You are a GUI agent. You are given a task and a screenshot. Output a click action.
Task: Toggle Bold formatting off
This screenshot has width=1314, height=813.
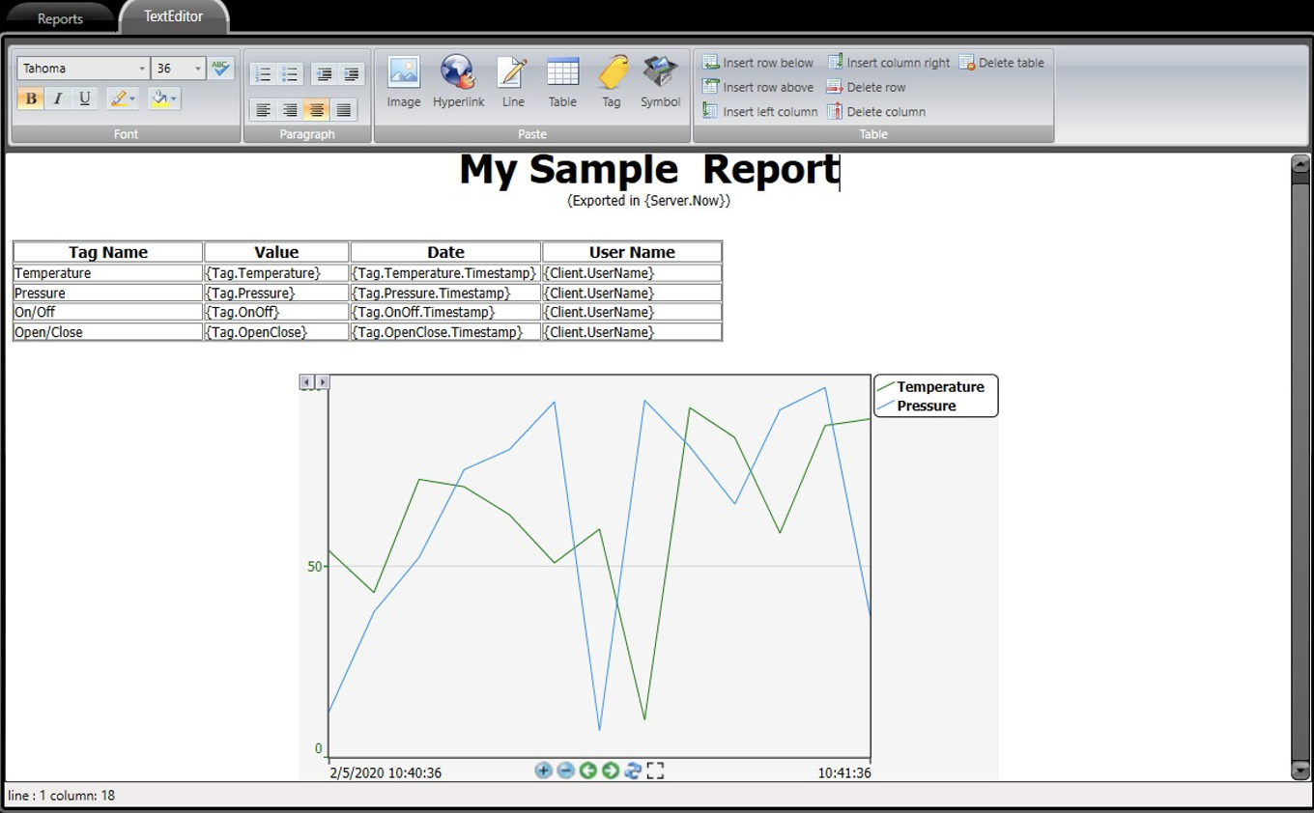[x=31, y=98]
